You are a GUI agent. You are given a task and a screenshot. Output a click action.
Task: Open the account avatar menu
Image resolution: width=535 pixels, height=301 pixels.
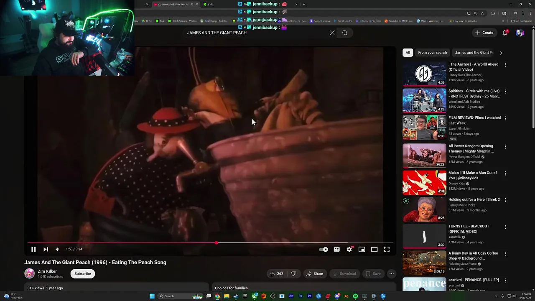click(520, 33)
